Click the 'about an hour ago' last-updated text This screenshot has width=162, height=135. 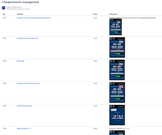pos(24,9)
